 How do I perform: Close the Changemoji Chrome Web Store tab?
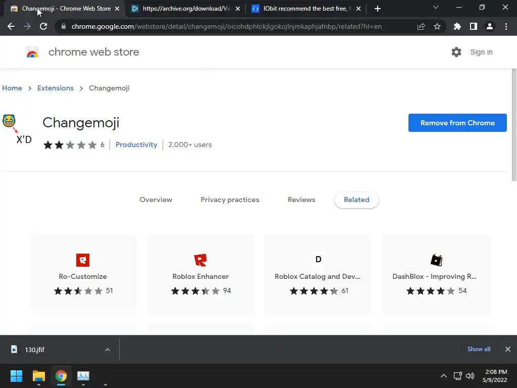pyautogui.click(x=117, y=9)
